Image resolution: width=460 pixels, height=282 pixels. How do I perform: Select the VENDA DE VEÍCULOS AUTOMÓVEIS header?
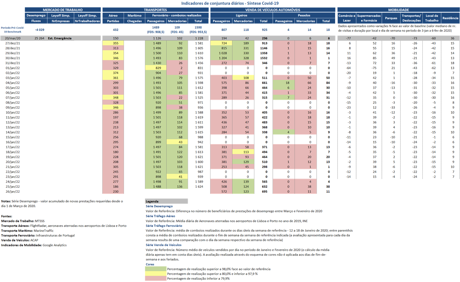(273, 10)
